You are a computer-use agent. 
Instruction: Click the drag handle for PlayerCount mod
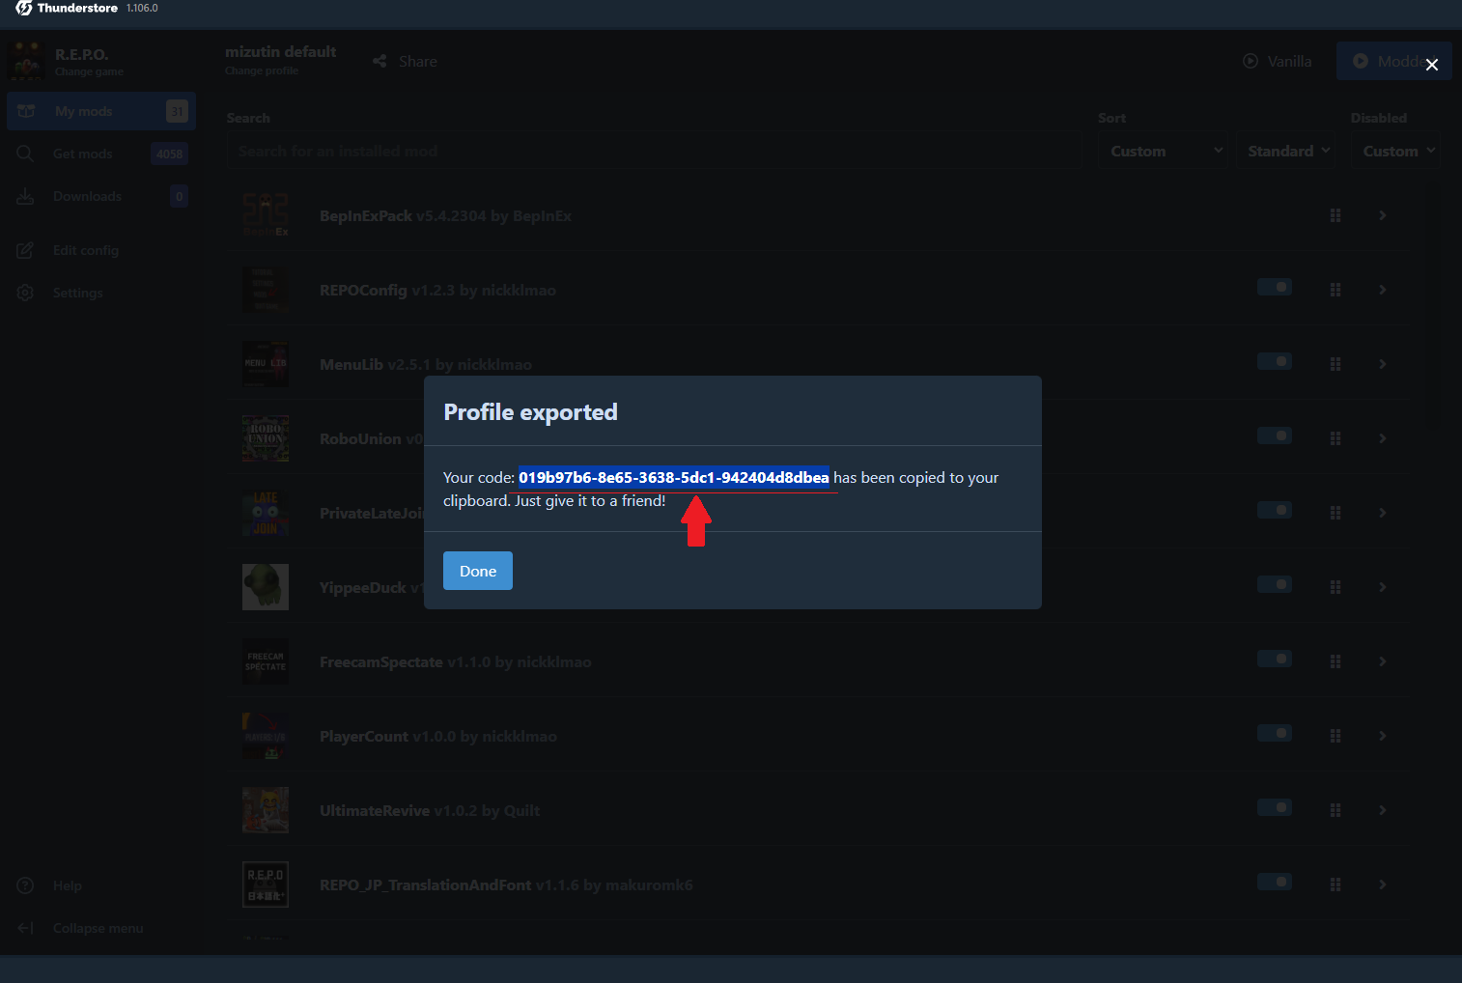1335,736
